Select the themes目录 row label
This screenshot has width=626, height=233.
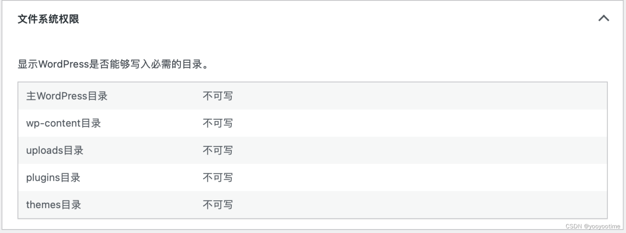pyautogui.click(x=53, y=205)
